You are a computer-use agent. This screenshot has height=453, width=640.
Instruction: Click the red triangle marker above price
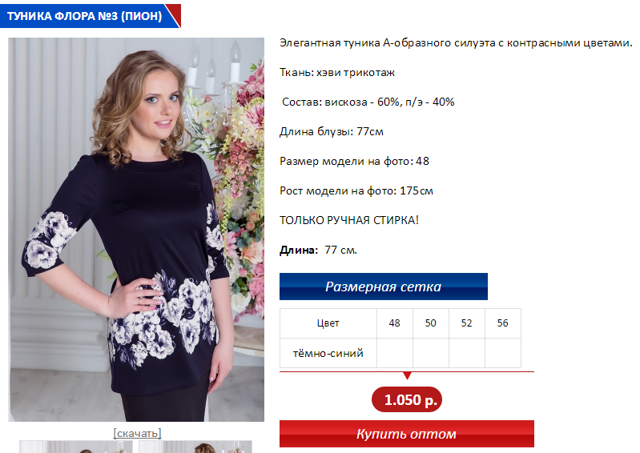click(407, 375)
